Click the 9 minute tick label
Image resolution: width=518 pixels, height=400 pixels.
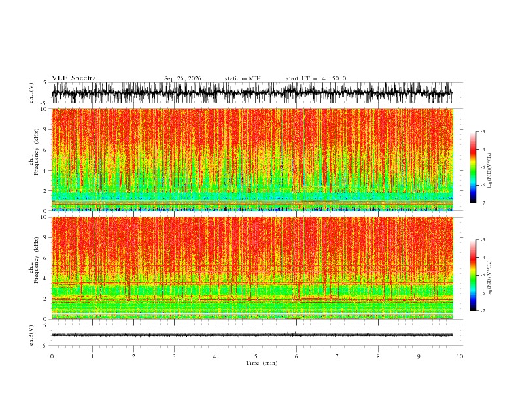pos(419,356)
